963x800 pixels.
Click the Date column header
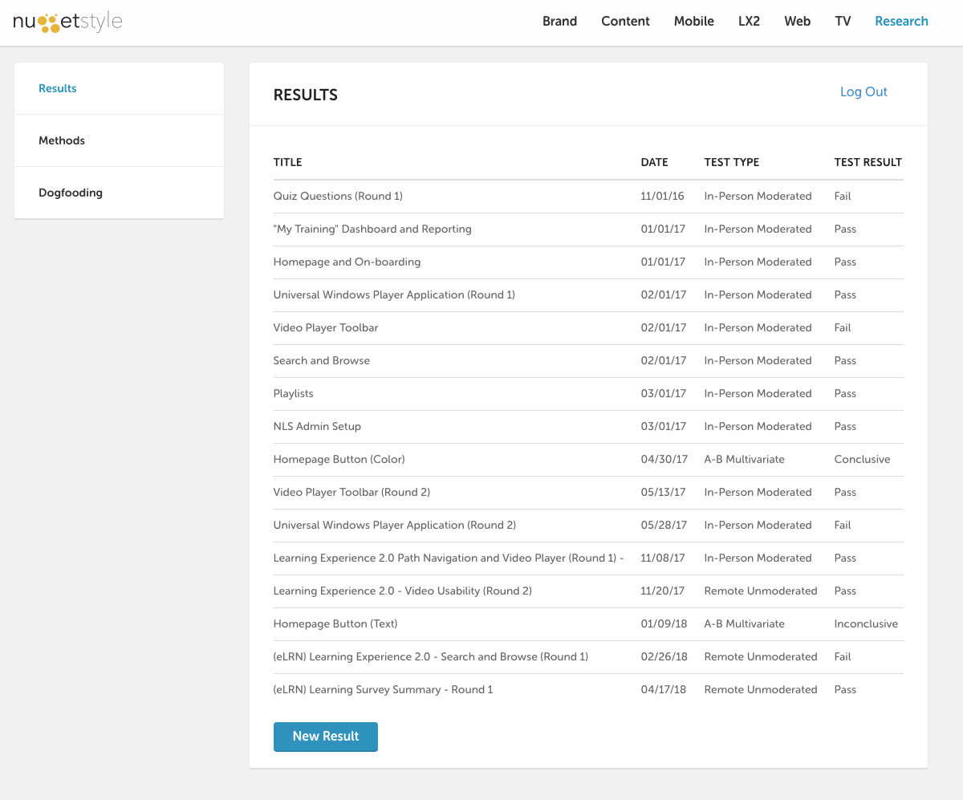click(654, 162)
